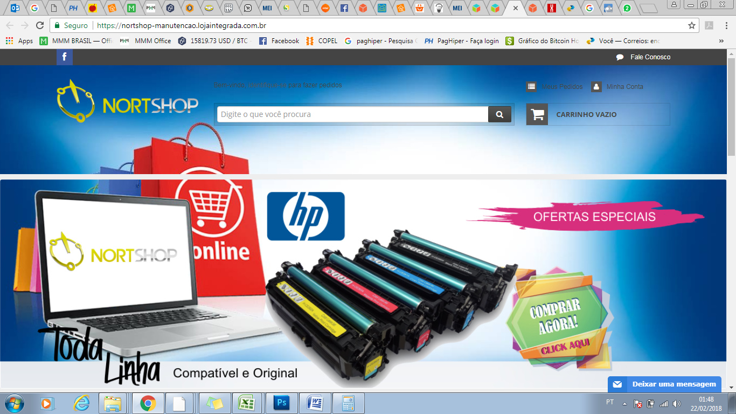Expand the bookmarks bar overflow chevron
The image size is (736, 414).
pyautogui.click(x=721, y=40)
